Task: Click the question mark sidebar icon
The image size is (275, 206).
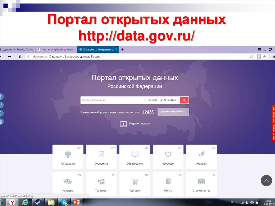Action: coord(1,96)
